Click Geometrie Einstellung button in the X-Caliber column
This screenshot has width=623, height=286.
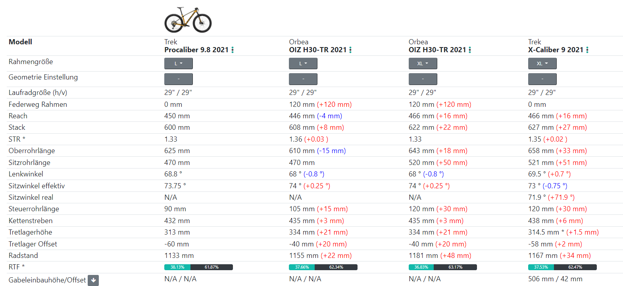542,79
